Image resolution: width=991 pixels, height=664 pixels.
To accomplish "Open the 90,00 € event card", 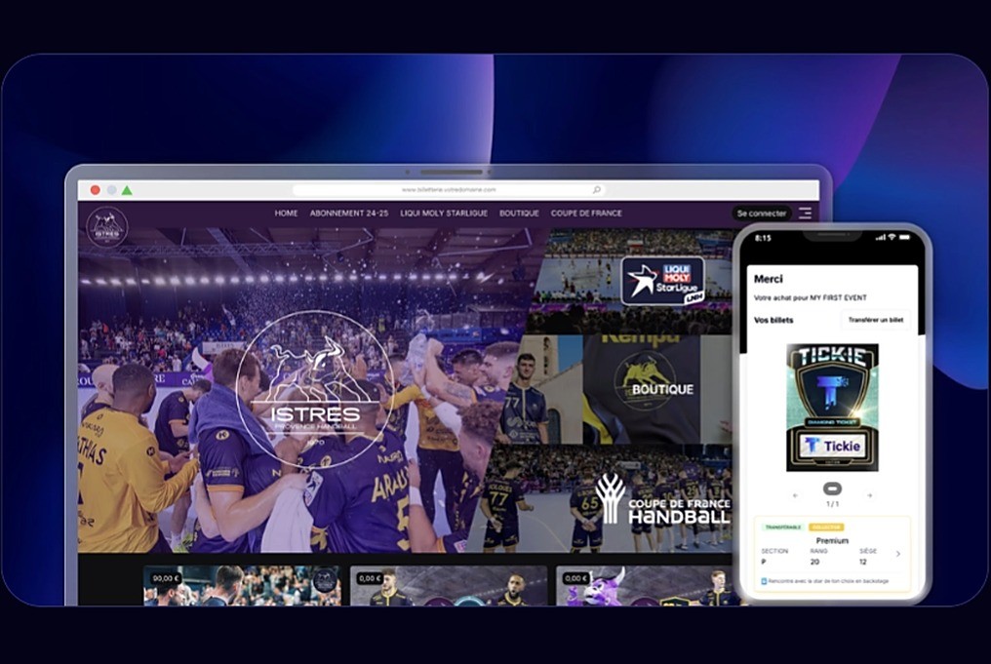I will (x=242, y=586).
